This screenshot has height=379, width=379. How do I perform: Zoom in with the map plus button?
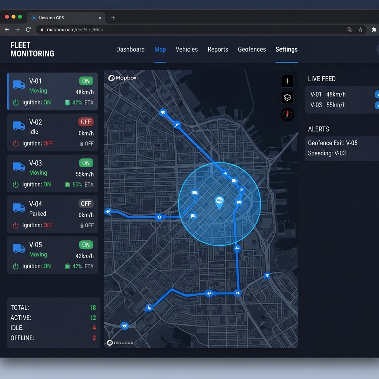point(287,81)
